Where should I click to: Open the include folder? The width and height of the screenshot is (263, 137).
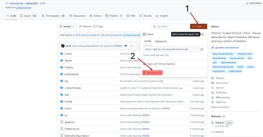(x=68, y=102)
